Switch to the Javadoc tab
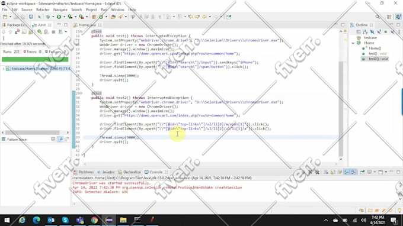403x226 pixels. [106, 172]
